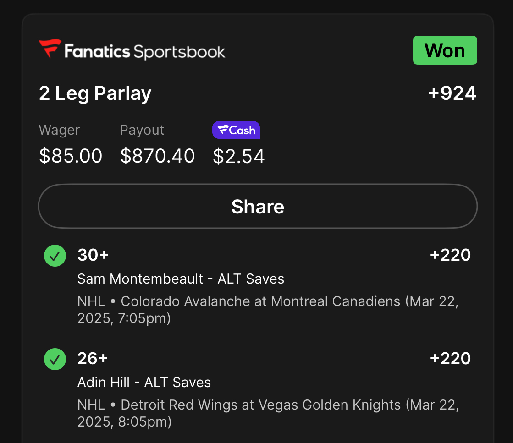Click +220 odds for Montembeault leg
513x443 pixels.
(x=450, y=255)
